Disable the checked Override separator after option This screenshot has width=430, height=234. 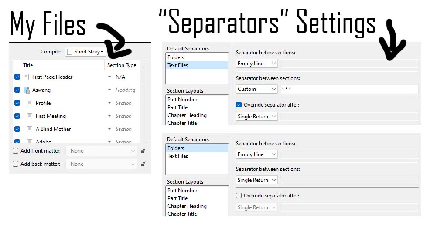(239, 105)
